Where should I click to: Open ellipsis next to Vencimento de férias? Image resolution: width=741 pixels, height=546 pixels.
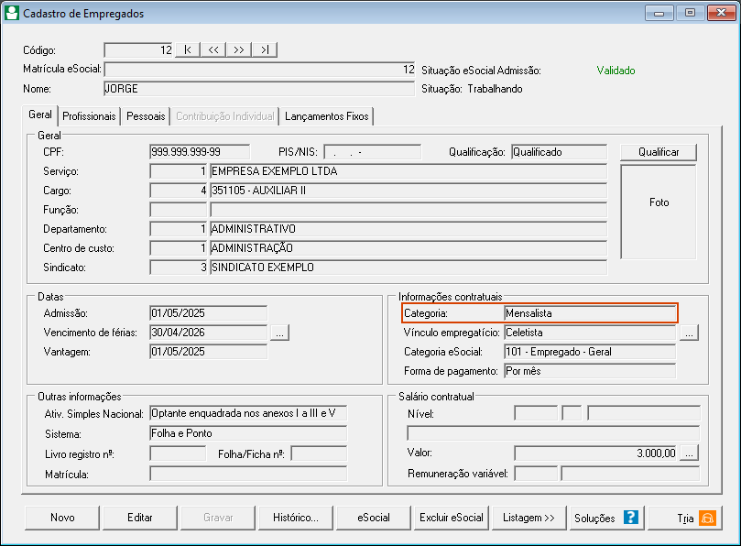tap(279, 333)
